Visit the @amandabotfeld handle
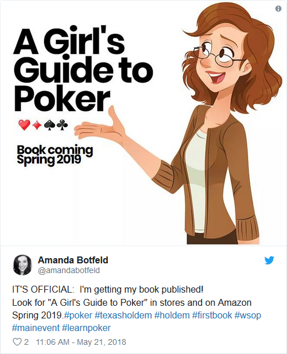The width and height of the screenshot is (287, 354). point(69,270)
